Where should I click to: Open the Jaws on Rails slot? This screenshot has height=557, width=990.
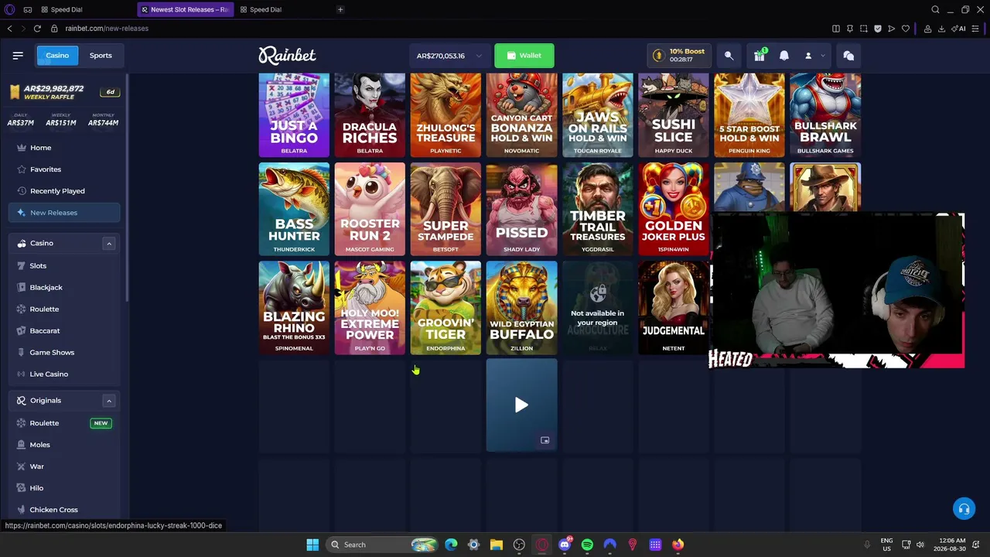[x=598, y=115]
